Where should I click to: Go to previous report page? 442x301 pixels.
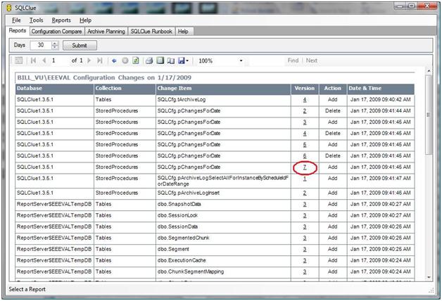(44, 60)
